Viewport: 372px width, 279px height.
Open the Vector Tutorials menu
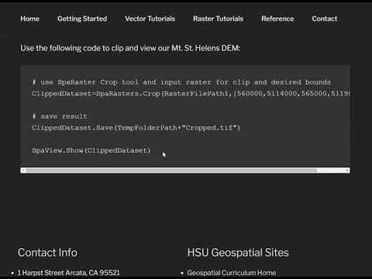pyautogui.click(x=150, y=19)
